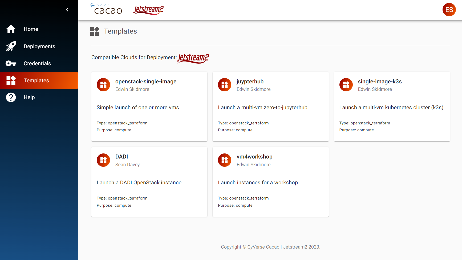462x260 pixels.
Task: Click the Help question mark icon
Action: (11, 97)
